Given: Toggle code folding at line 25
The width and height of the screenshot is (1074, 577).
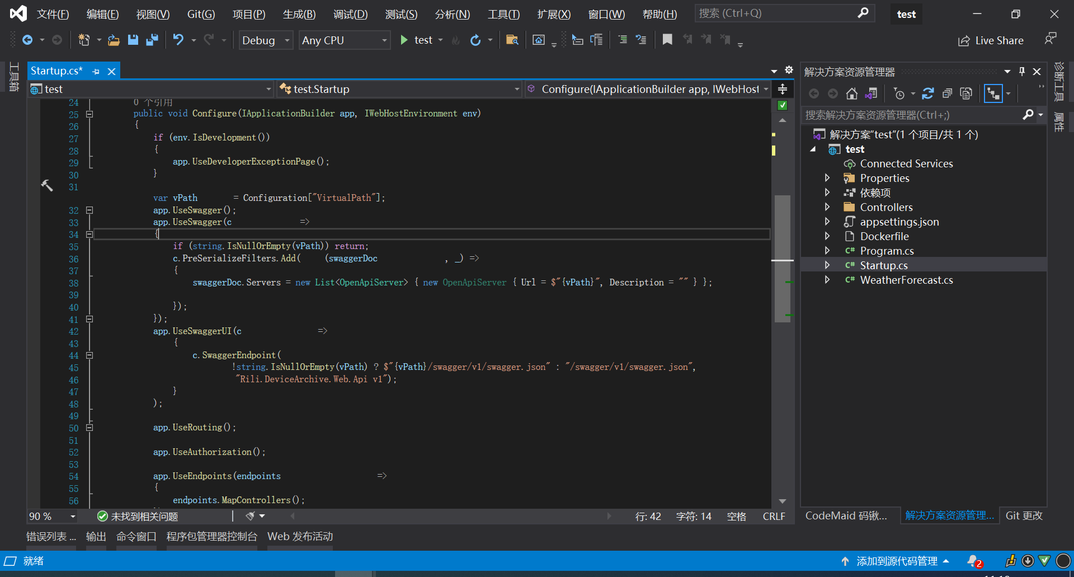Looking at the screenshot, I should [x=89, y=114].
